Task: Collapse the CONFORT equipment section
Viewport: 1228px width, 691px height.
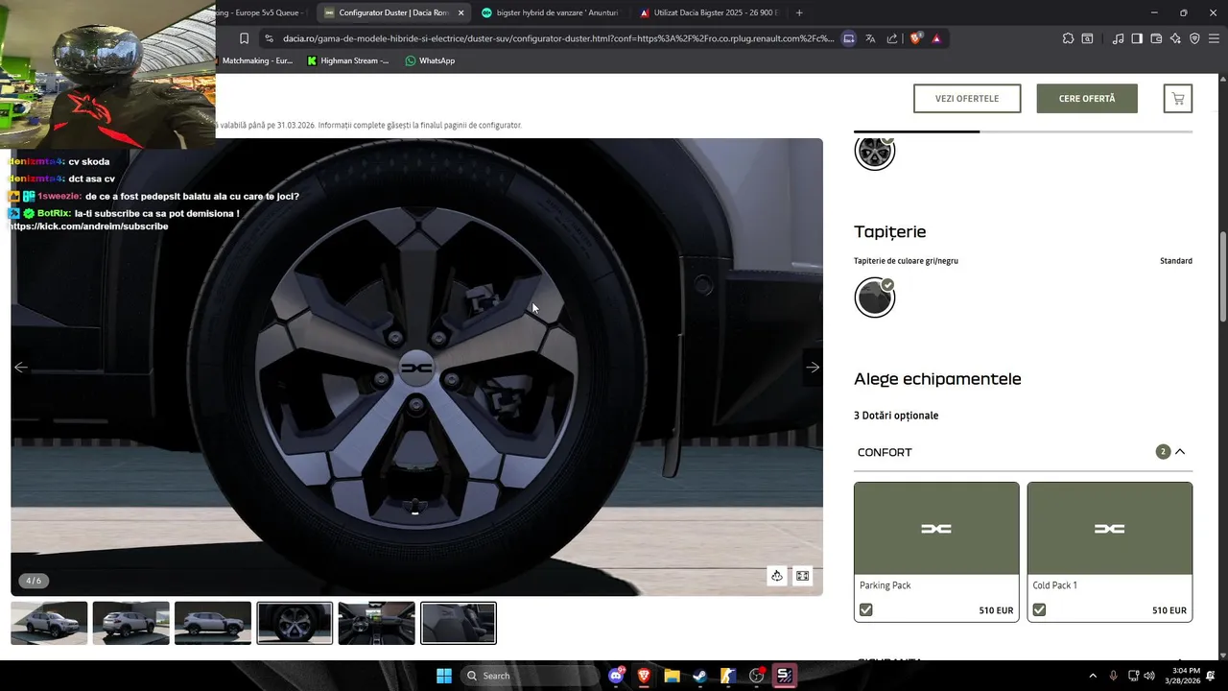Action: tap(1180, 452)
